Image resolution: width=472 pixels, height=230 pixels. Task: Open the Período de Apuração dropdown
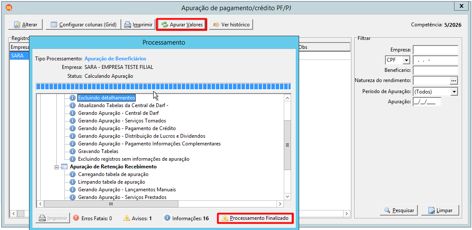(x=454, y=91)
